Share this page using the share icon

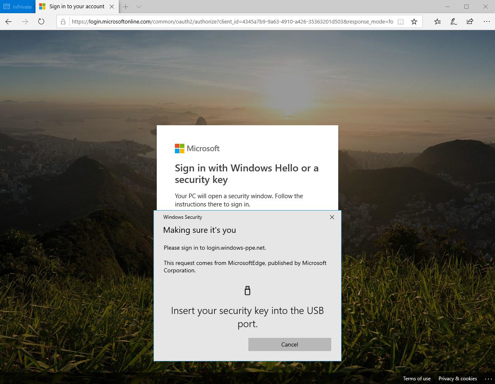(470, 22)
